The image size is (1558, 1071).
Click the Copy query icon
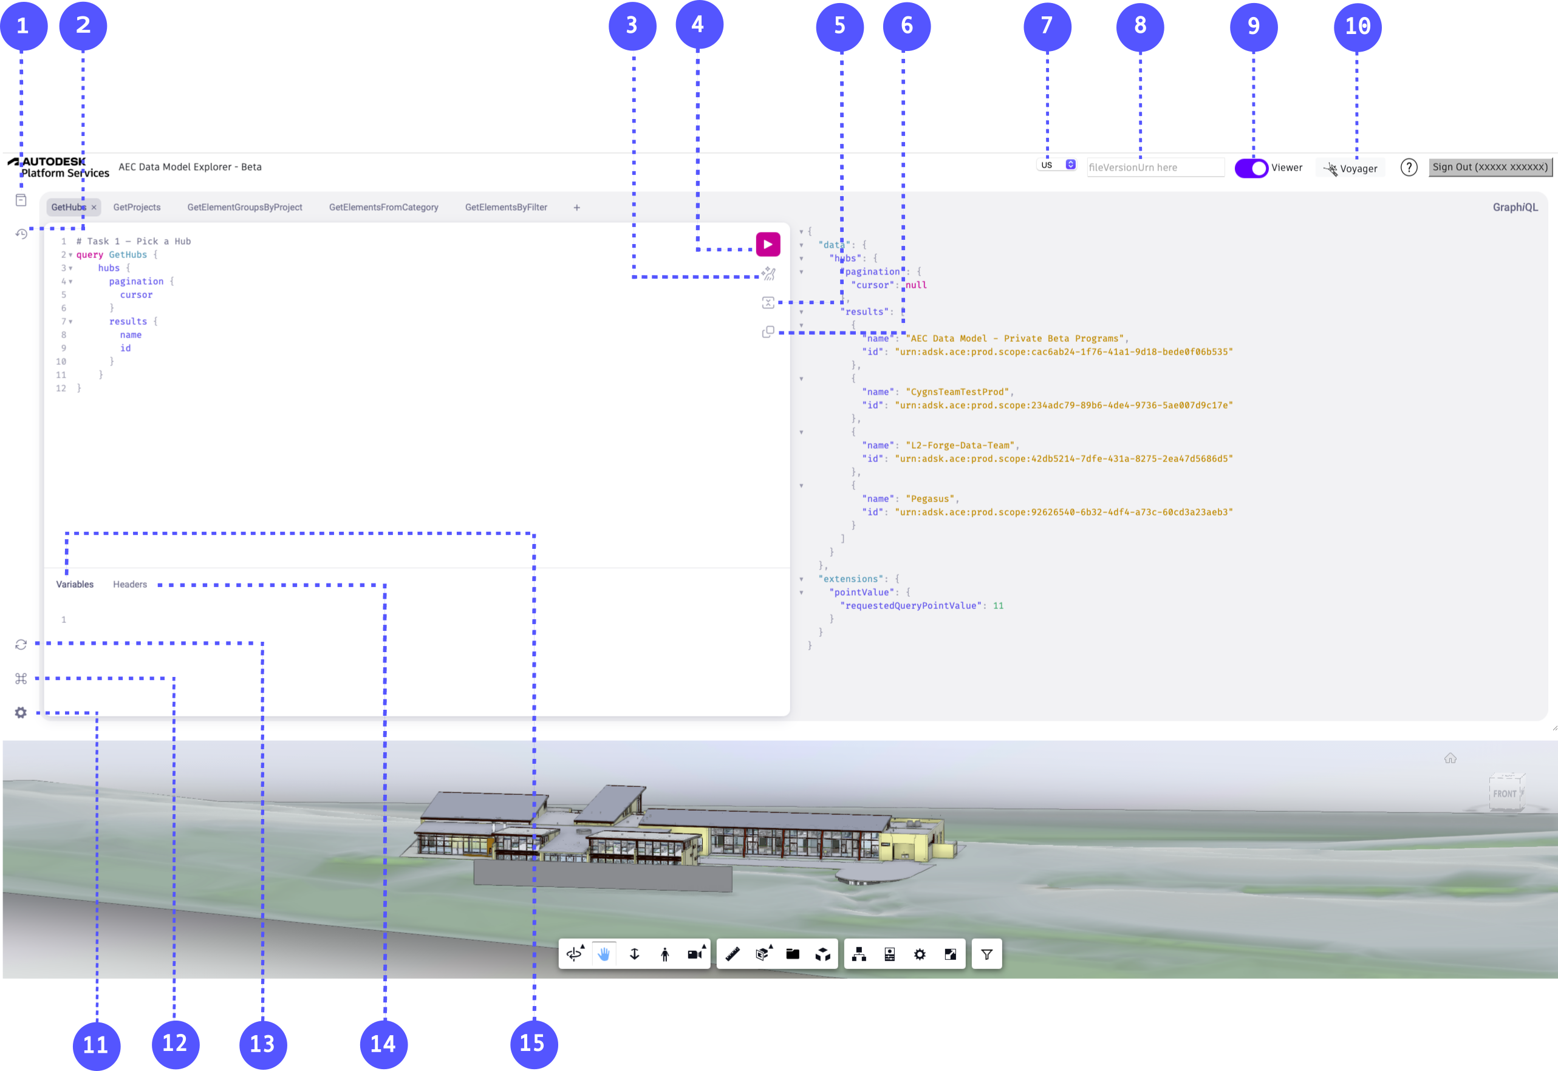(x=768, y=332)
